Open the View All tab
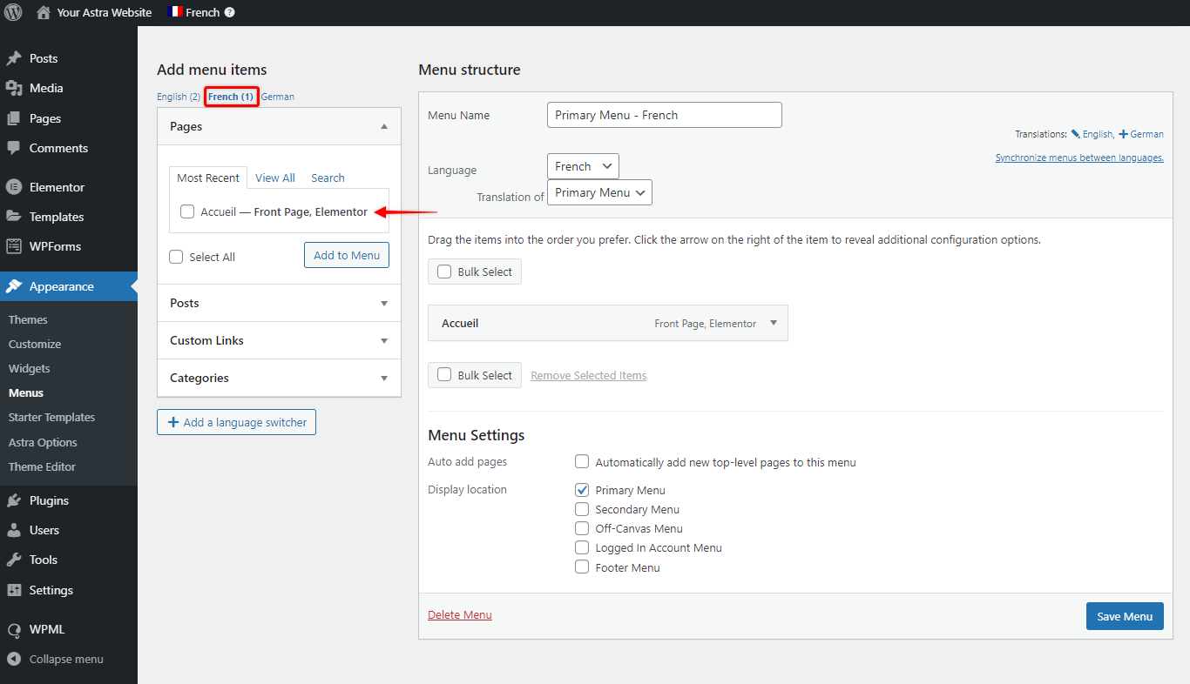 pos(275,178)
